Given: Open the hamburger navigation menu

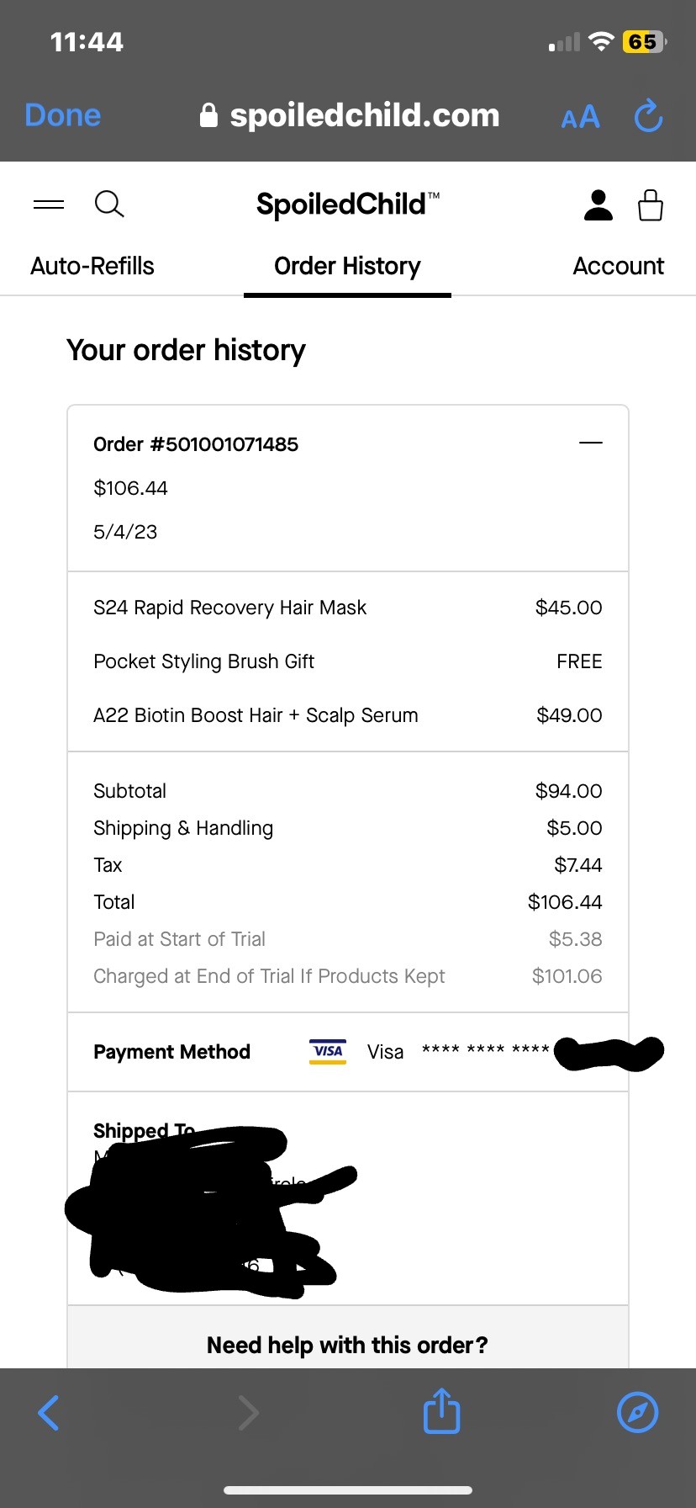Looking at the screenshot, I should (48, 204).
